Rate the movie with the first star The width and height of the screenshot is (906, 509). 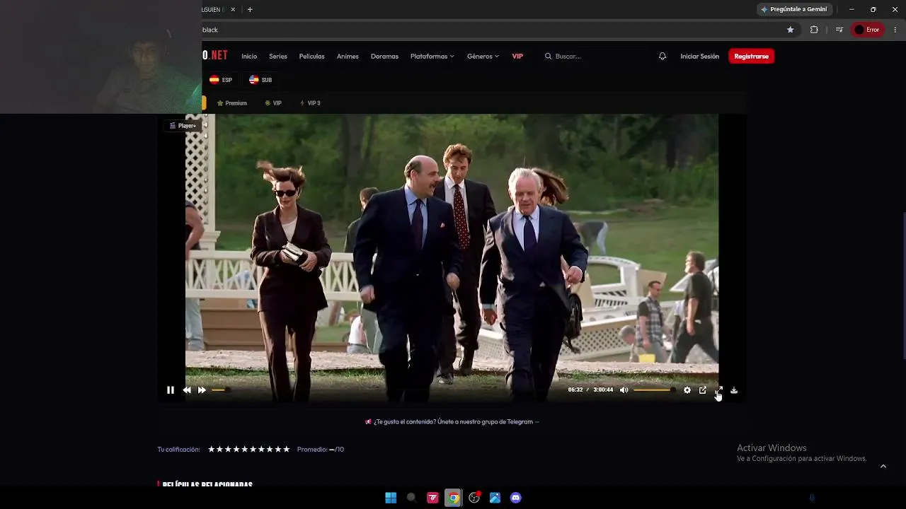[x=212, y=450]
